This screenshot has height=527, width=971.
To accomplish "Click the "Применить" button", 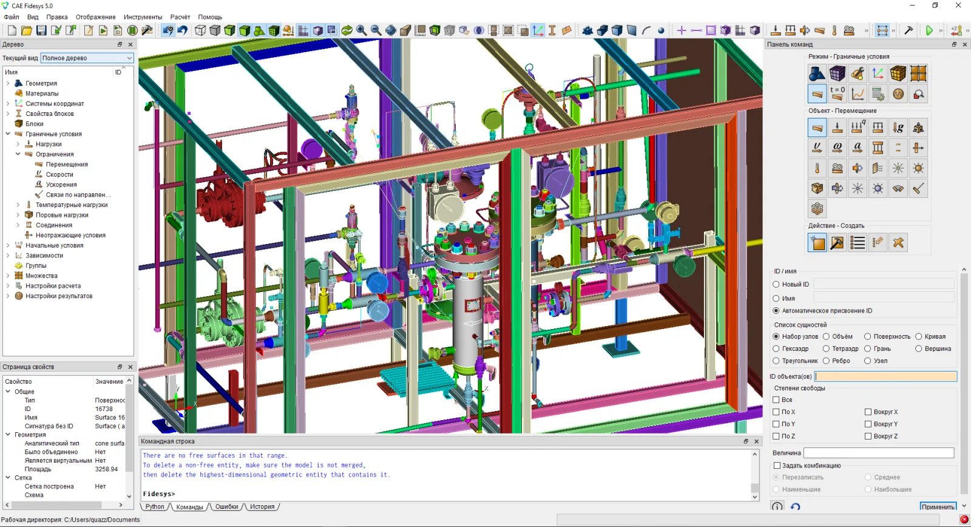I will tap(938, 507).
